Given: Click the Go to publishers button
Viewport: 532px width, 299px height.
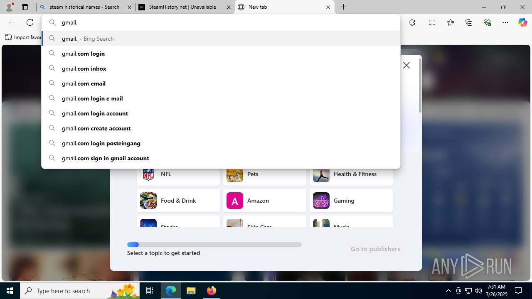Looking at the screenshot, I should click(x=375, y=249).
